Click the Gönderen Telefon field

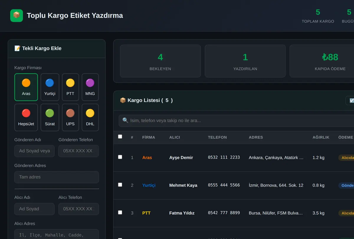(x=79, y=151)
